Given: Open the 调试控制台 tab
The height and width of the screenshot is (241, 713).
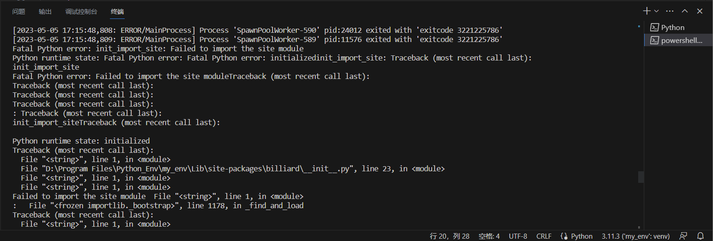Looking at the screenshot, I should pos(81,12).
